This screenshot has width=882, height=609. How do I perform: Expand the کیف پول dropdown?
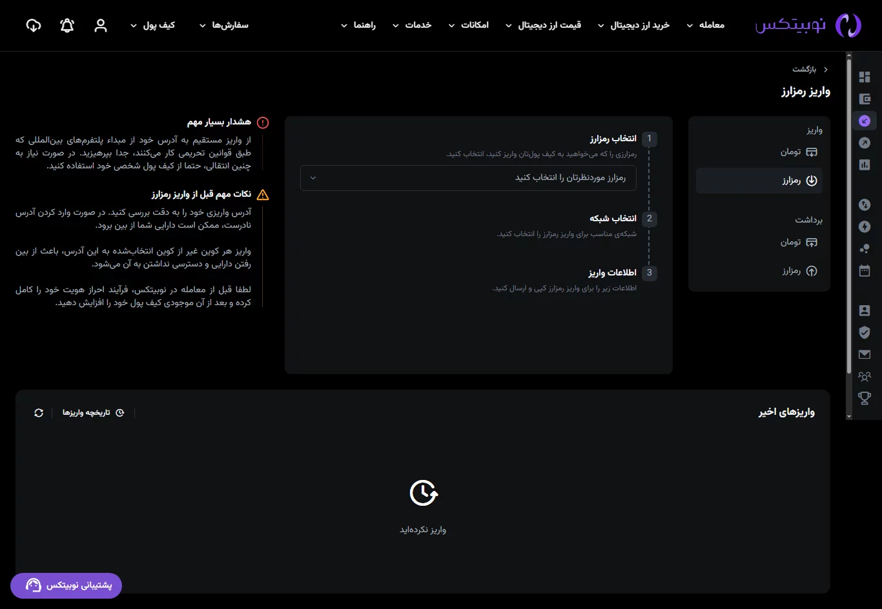[x=152, y=25]
